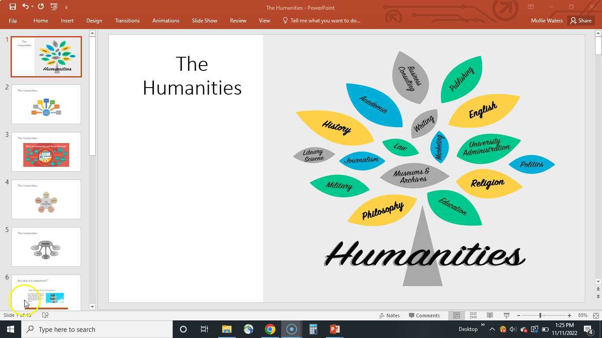Click the zoom slider handle

[540, 316]
